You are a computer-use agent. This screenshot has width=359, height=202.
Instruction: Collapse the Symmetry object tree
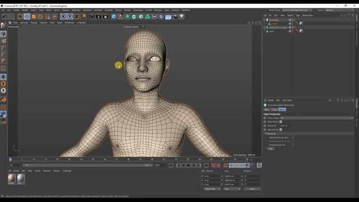[264, 20]
